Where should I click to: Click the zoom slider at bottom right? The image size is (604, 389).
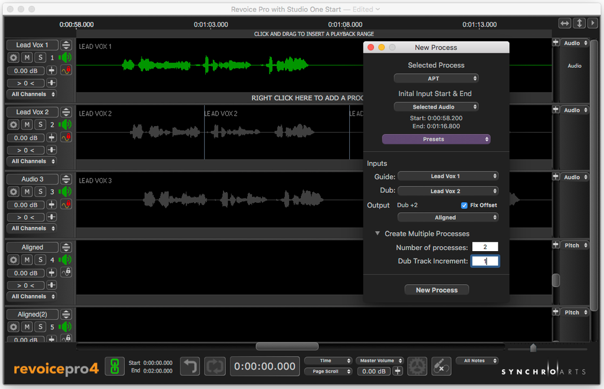coord(533,348)
